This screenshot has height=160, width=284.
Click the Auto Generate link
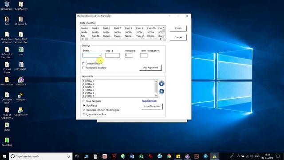pos(149,100)
